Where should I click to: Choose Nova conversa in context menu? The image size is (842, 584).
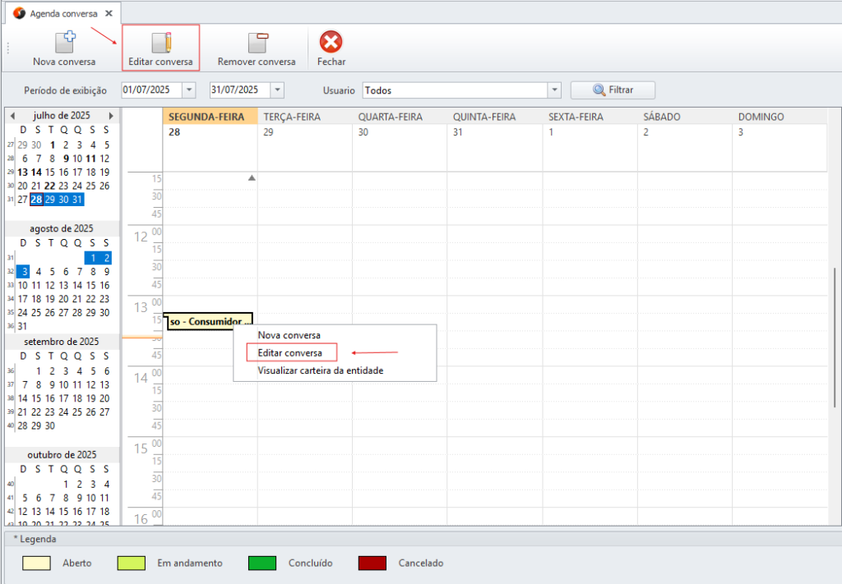tap(289, 335)
